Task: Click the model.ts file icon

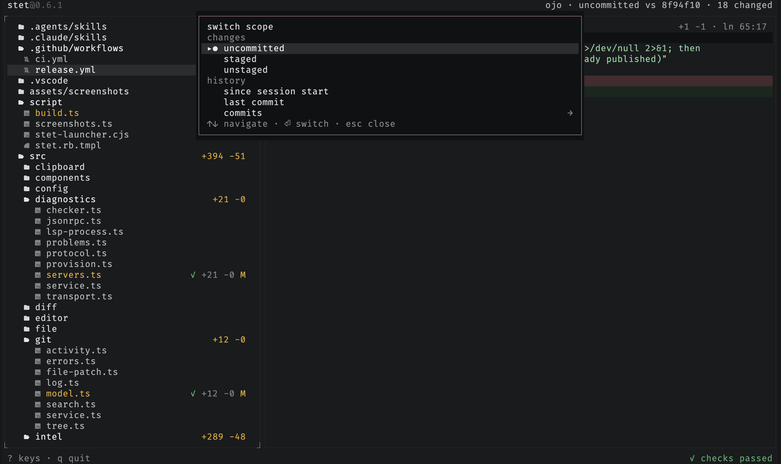Action: click(x=38, y=394)
